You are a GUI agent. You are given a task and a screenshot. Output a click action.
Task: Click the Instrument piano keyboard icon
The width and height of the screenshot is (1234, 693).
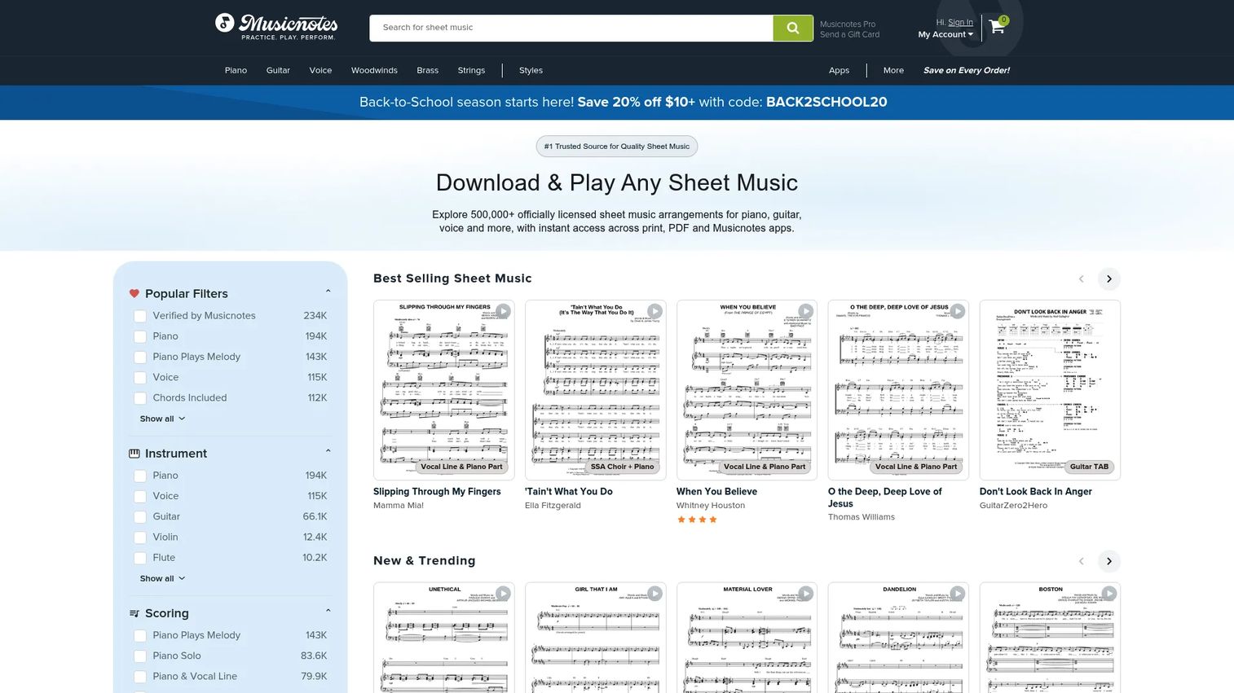[134, 454]
